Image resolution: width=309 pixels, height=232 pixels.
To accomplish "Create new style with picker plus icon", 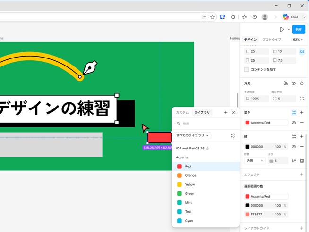I will (x=226, y=112).
